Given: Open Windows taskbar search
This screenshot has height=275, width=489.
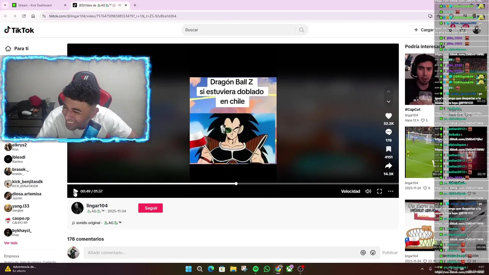Looking at the screenshot, I should click(x=199, y=269).
